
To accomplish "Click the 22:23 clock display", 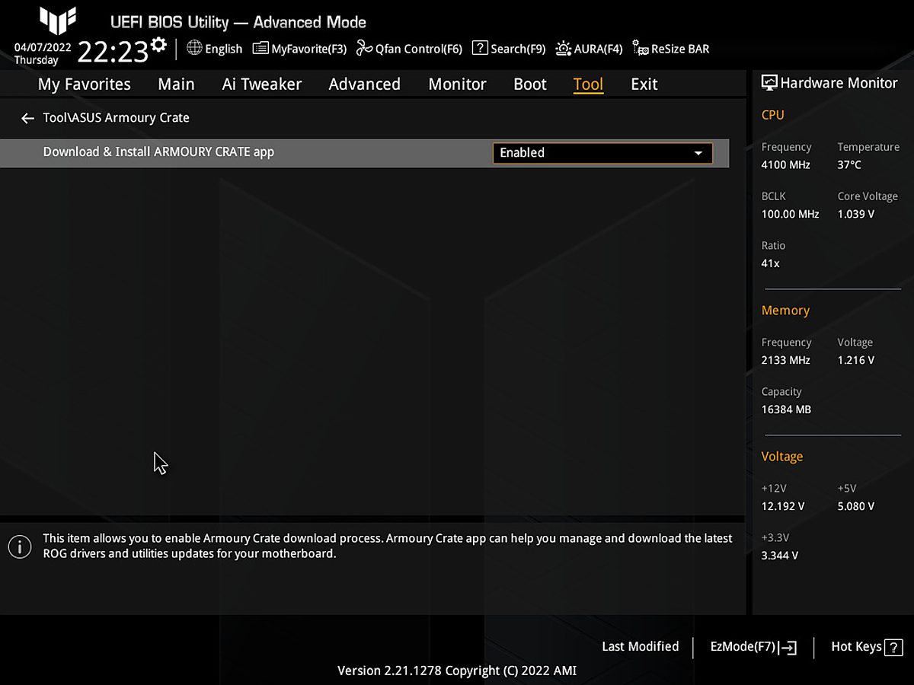I will [113, 52].
